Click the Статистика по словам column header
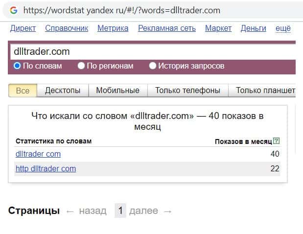The image size is (303, 234). click(x=53, y=141)
